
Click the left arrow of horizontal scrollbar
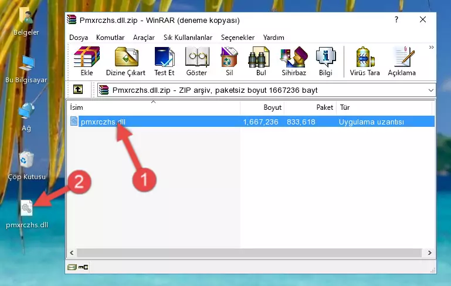72,253
